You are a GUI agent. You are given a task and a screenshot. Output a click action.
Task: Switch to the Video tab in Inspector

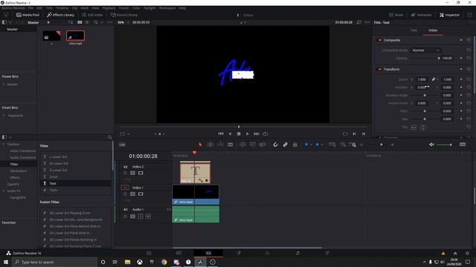pos(433,30)
